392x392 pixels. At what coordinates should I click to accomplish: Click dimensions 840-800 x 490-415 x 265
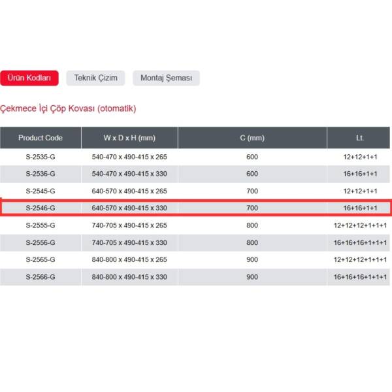point(129,259)
